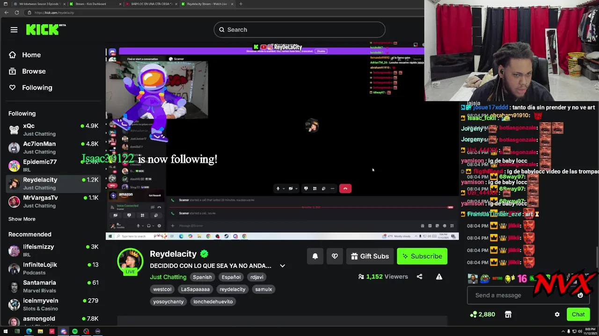Open lifeismizzy in Recommended list
The width and height of the screenshot is (599, 336).
[x=53, y=251]
